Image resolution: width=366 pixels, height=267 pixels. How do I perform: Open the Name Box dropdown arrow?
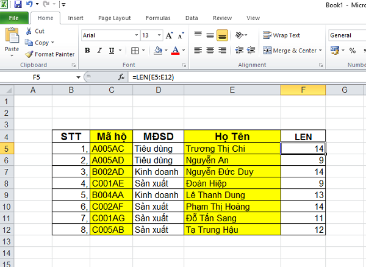tap(78, 77)
